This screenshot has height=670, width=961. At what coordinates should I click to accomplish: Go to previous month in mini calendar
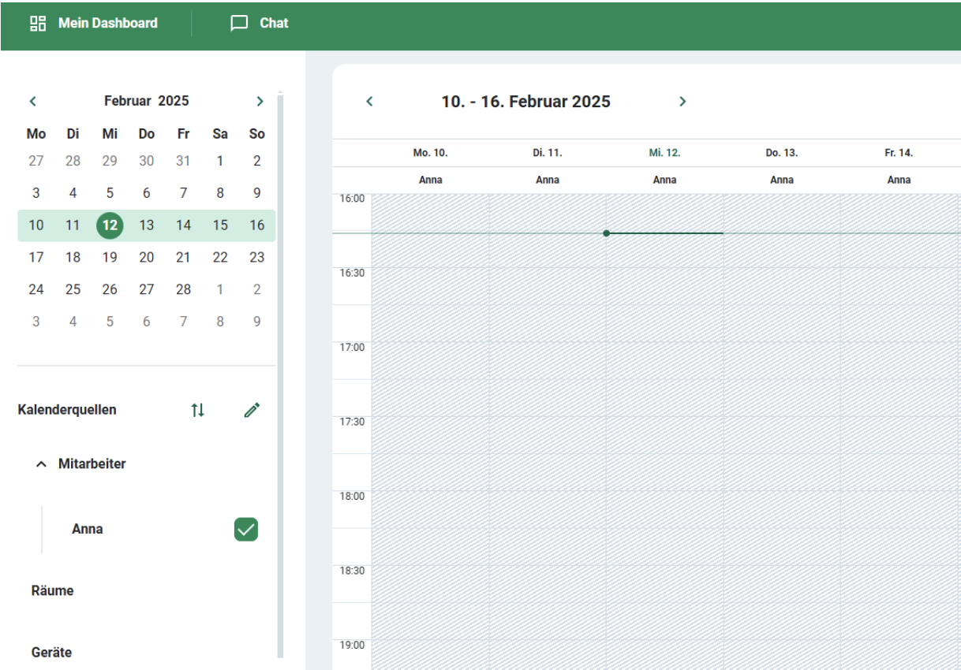(33, 101)
